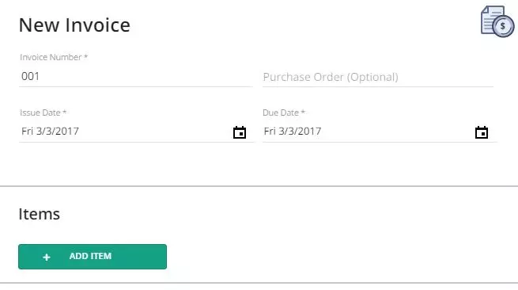This screenshot has width=518, height=290.
Task: Click the plus icon on Add Item
Action: point(47,257)
